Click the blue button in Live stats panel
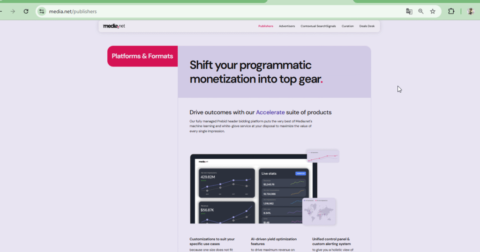The image size is (480, 252). coord(300,173)
